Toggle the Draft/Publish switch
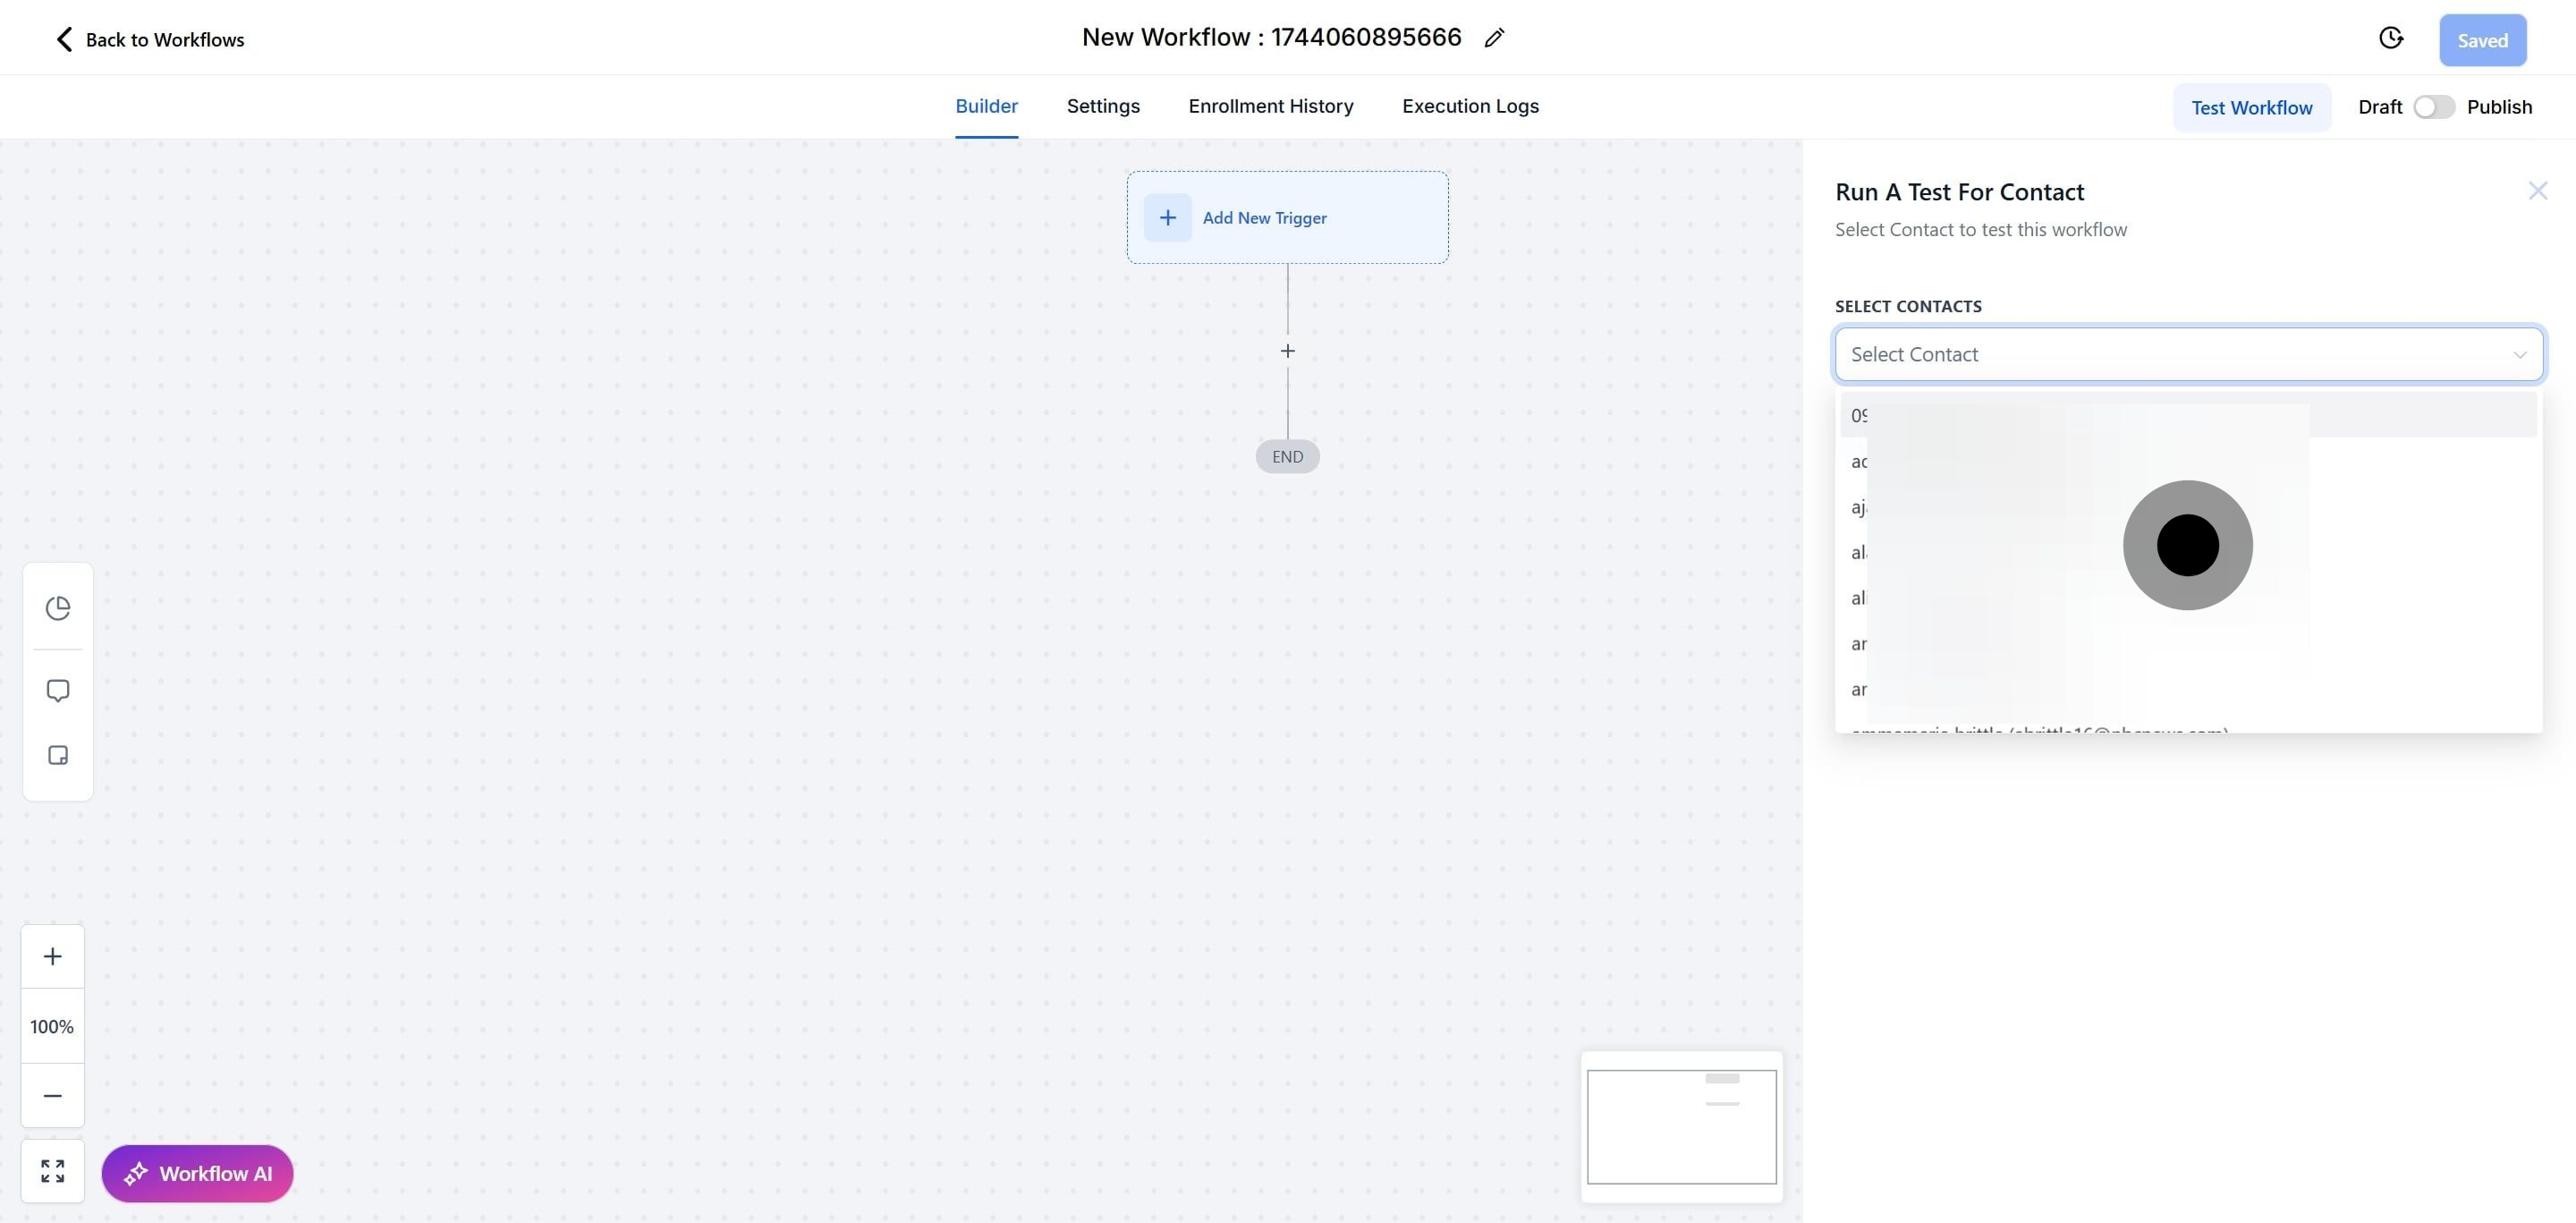The width and height of the screenshot is (2576, 1223). [x=2433, y=107]
